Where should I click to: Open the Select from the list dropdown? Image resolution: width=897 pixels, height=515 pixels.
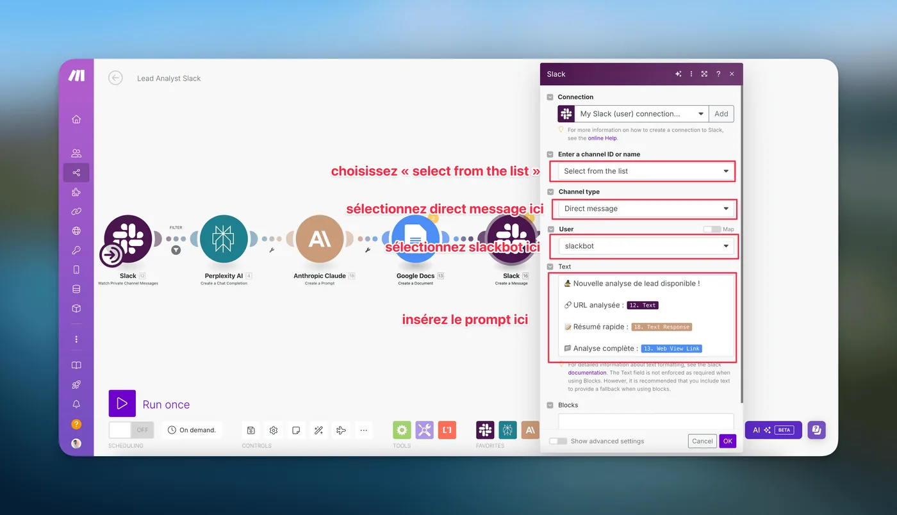(646, 171)
